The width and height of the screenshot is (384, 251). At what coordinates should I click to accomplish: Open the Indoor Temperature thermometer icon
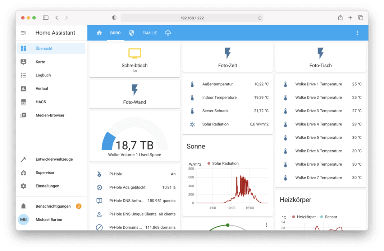point(192,98)
